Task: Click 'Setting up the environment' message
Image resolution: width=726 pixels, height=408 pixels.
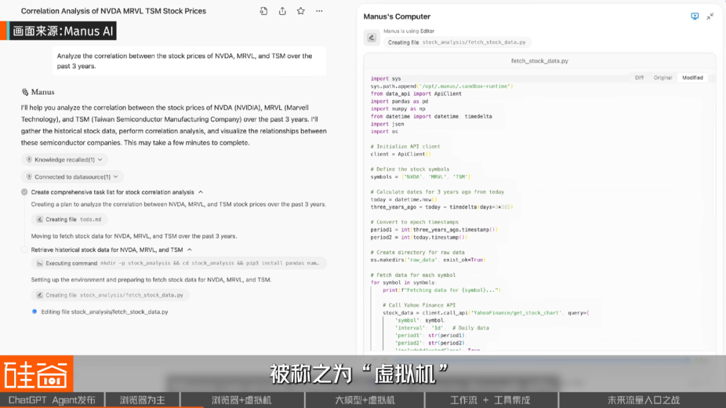Action: 151,280
